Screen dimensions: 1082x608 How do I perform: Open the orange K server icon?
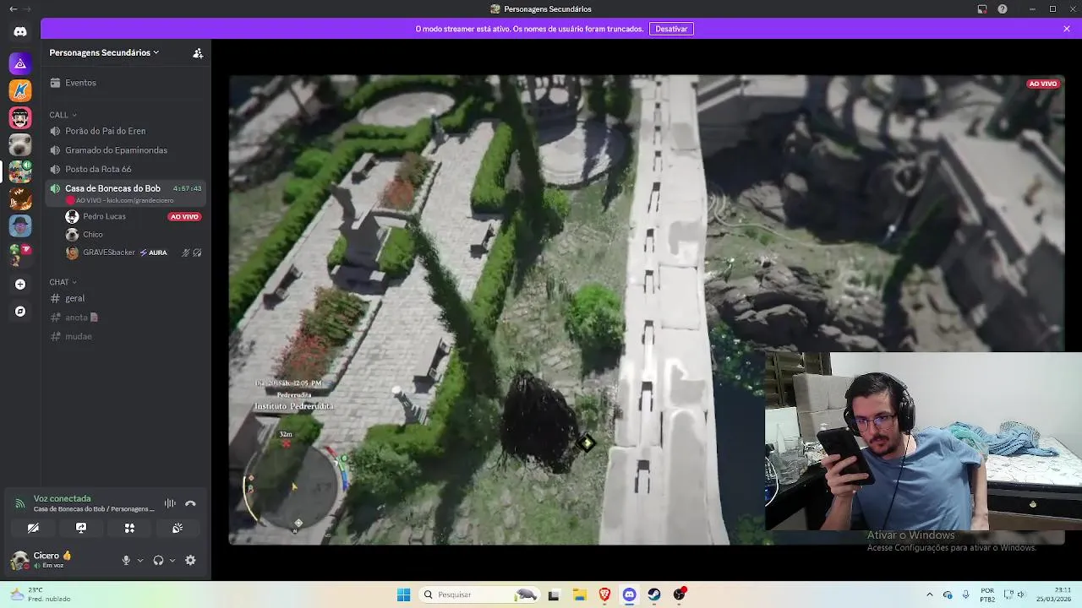[20, 90]
